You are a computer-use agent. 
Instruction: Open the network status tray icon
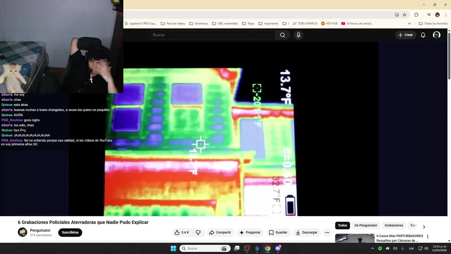[x=420, y=248]
